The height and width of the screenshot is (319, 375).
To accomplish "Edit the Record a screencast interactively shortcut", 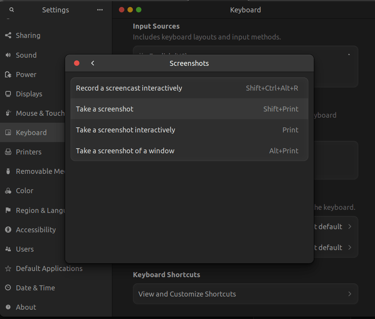I will (189, 88).
